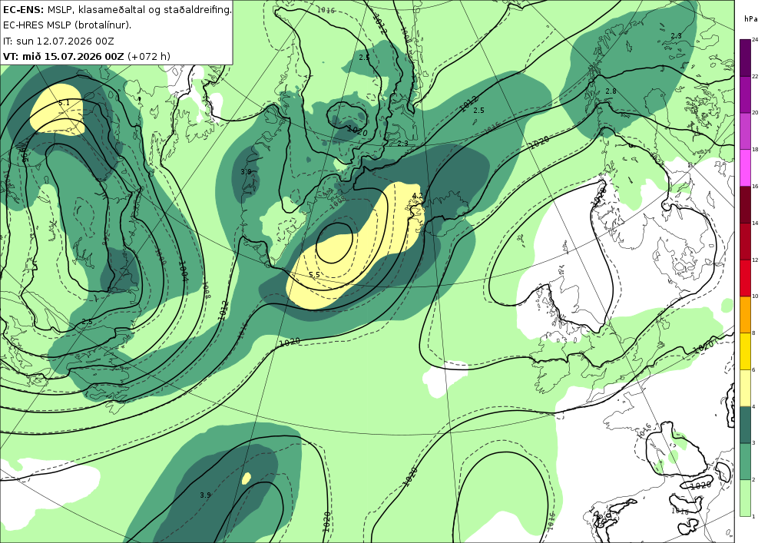This screenshot has height=543, width=768.
Task: Click the 3.9 label near bottom low
Action: pos(205,495)
